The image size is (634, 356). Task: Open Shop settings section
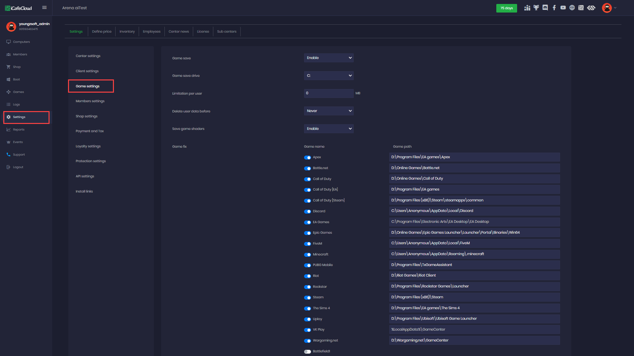tap(87, 116)
